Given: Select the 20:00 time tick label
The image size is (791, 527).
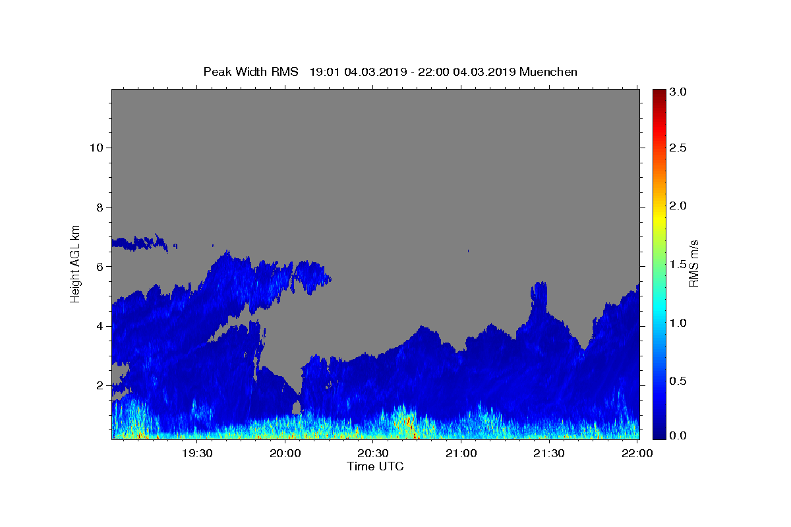Looking at the screenshot, I should [x=285, y=453].
